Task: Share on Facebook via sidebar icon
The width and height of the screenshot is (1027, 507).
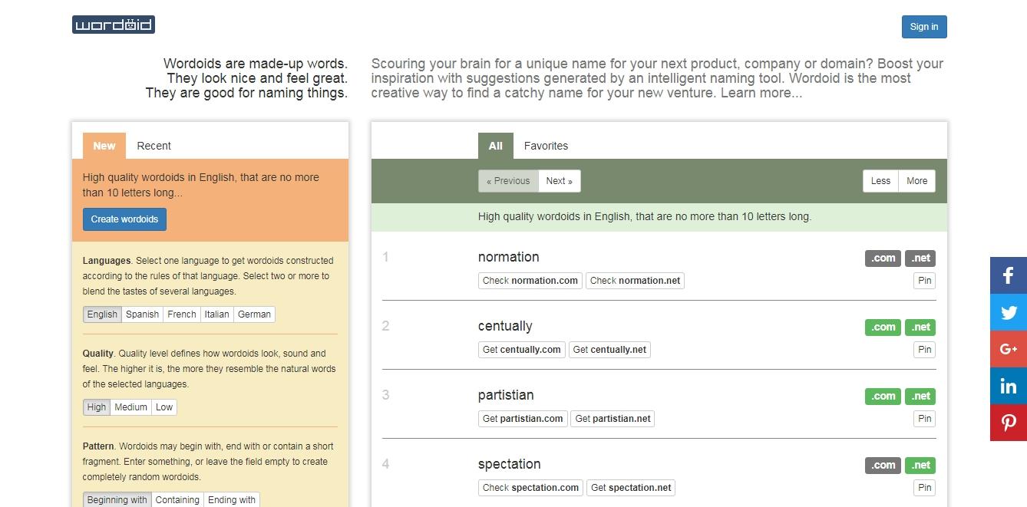Action: click(1009, 275)
